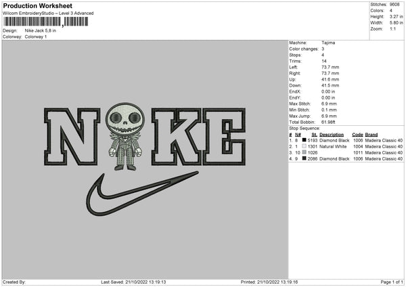Click the Machine value Tajima

click(x=328, y=43)
